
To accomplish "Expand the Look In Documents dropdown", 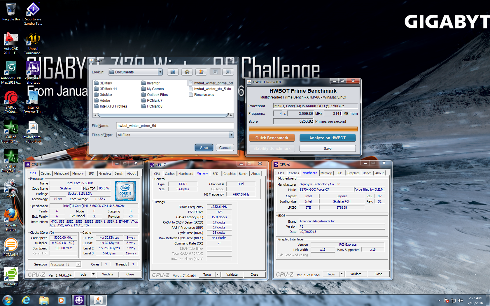I will tap(160, 72).
